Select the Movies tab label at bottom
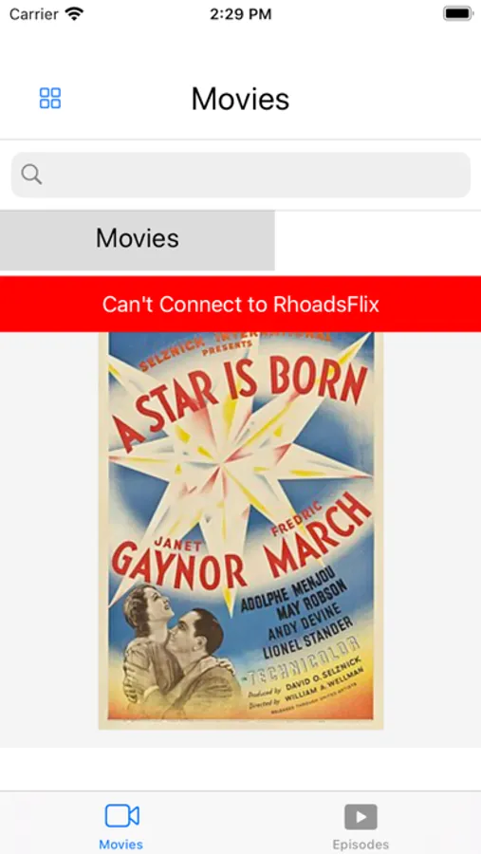The width and height of the screenshot is (481, 854). coord(120,845)
